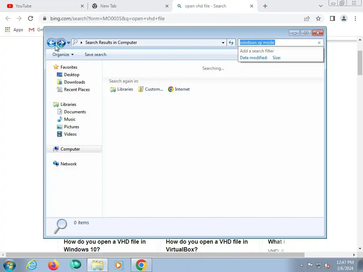Close the open vhd file Search tab

[252, 6]
